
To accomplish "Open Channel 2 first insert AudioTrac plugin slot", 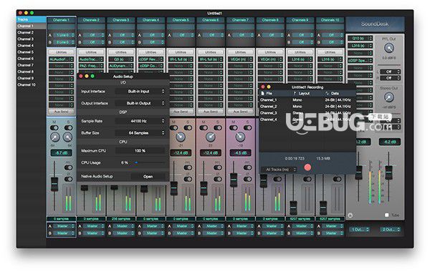I will [91, 59].
